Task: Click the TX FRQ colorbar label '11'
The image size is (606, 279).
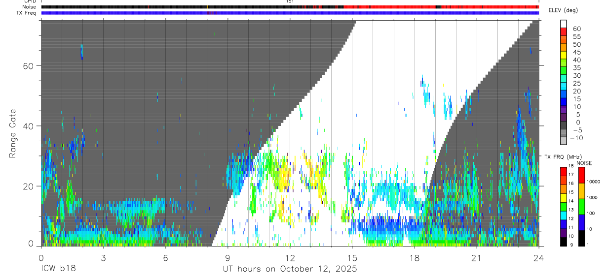Action: [571, 227]
